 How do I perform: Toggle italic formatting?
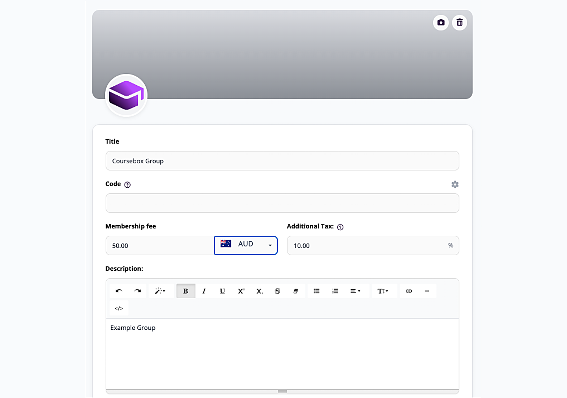click(204, 291)
